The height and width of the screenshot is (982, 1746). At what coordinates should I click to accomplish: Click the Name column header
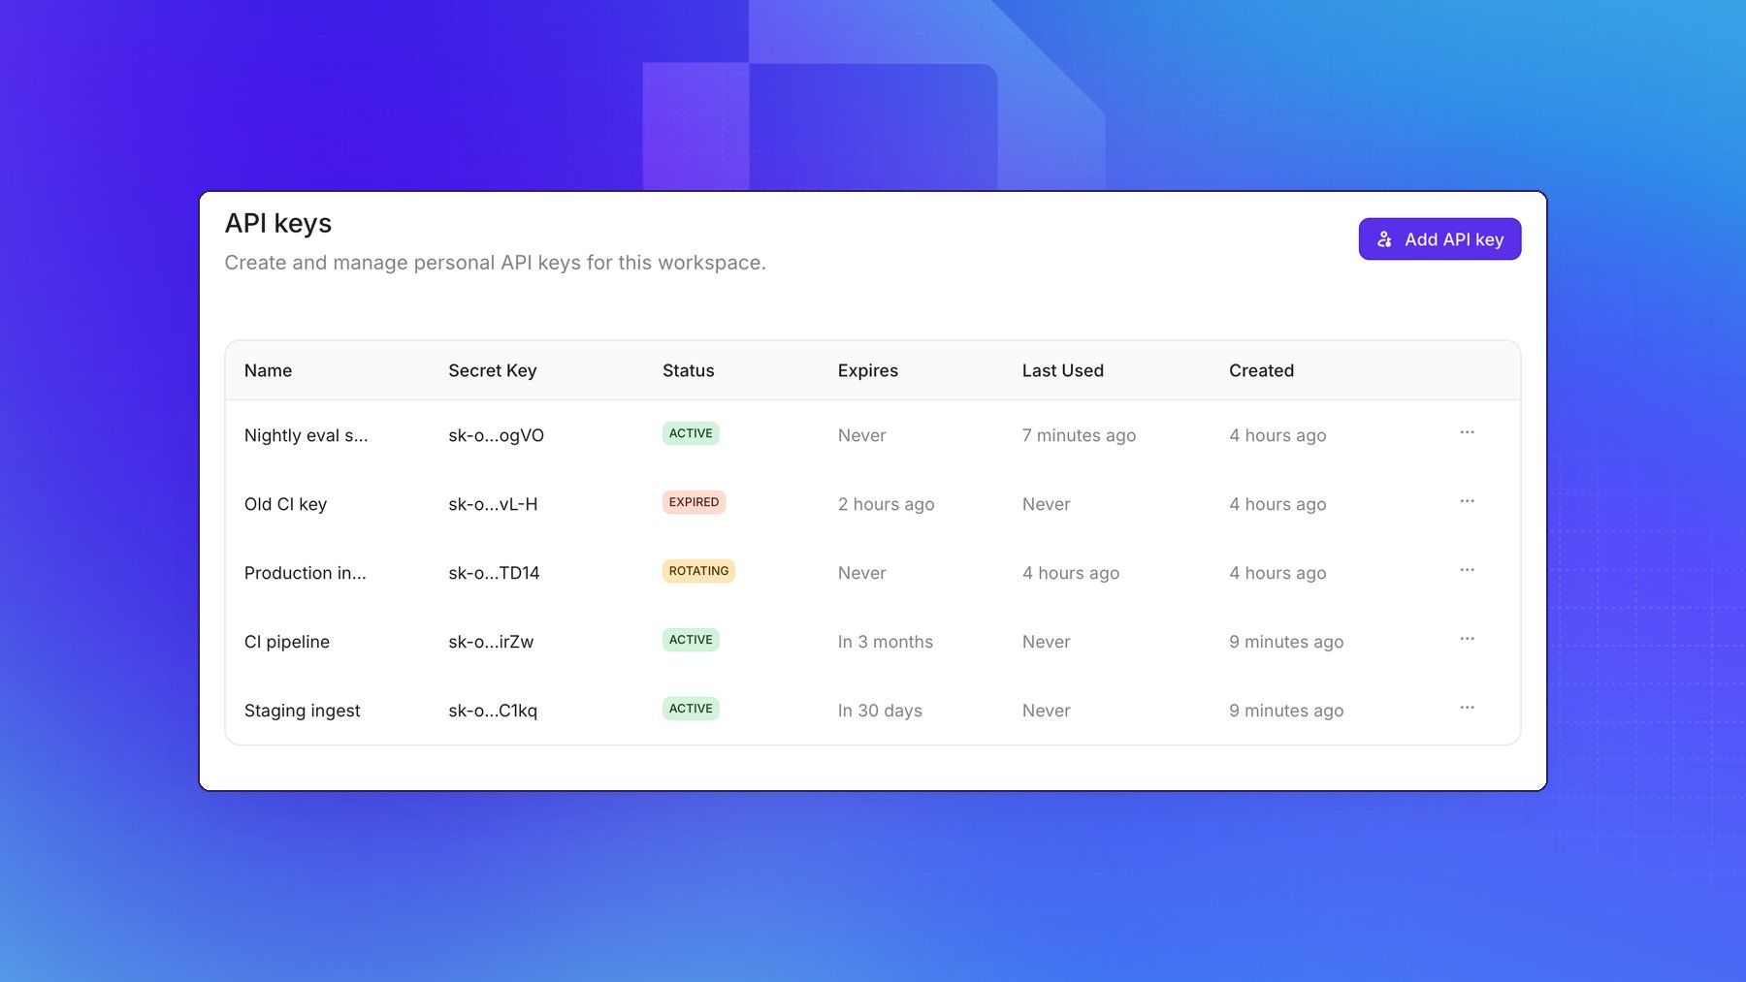coord(268,370)
